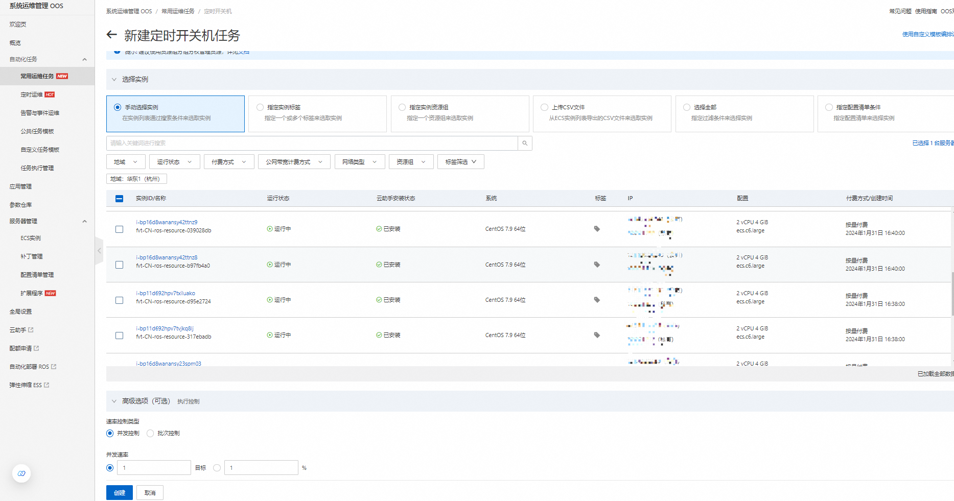Screen dimensions: 954x501
Task: Click the 创建 button
Action: [x=120, y=493]
